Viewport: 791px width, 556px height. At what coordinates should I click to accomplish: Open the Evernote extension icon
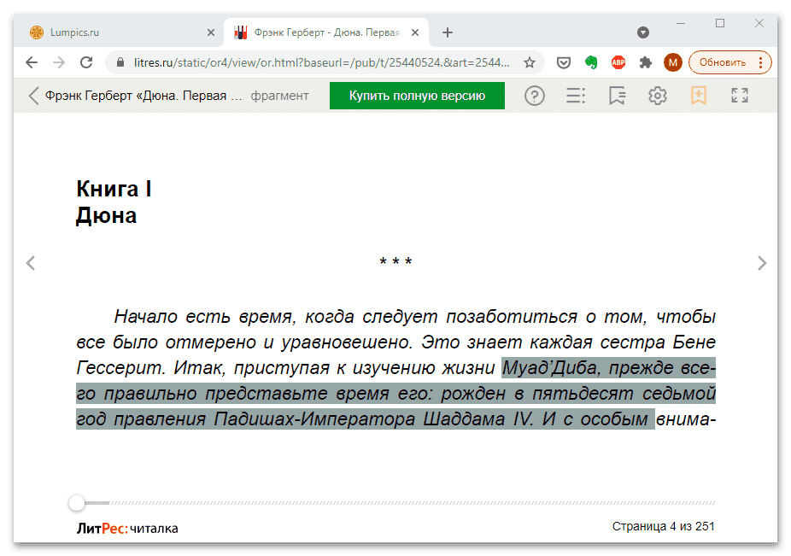[590, 61]
